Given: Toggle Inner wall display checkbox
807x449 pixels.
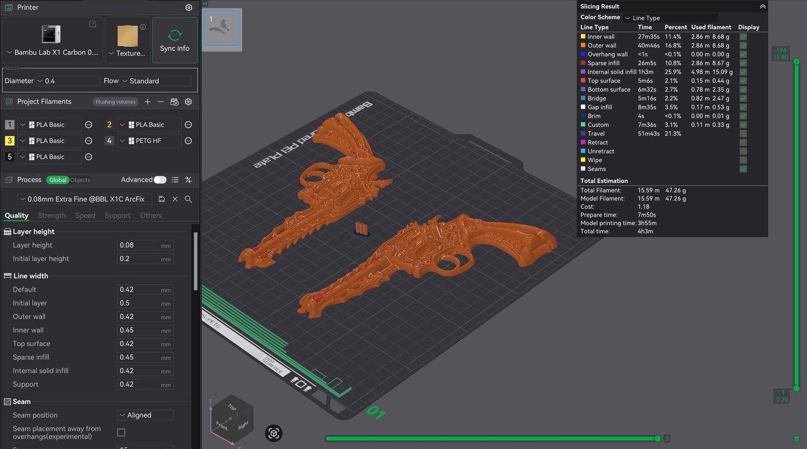Looking at the screenshot, I should point(743,37).
